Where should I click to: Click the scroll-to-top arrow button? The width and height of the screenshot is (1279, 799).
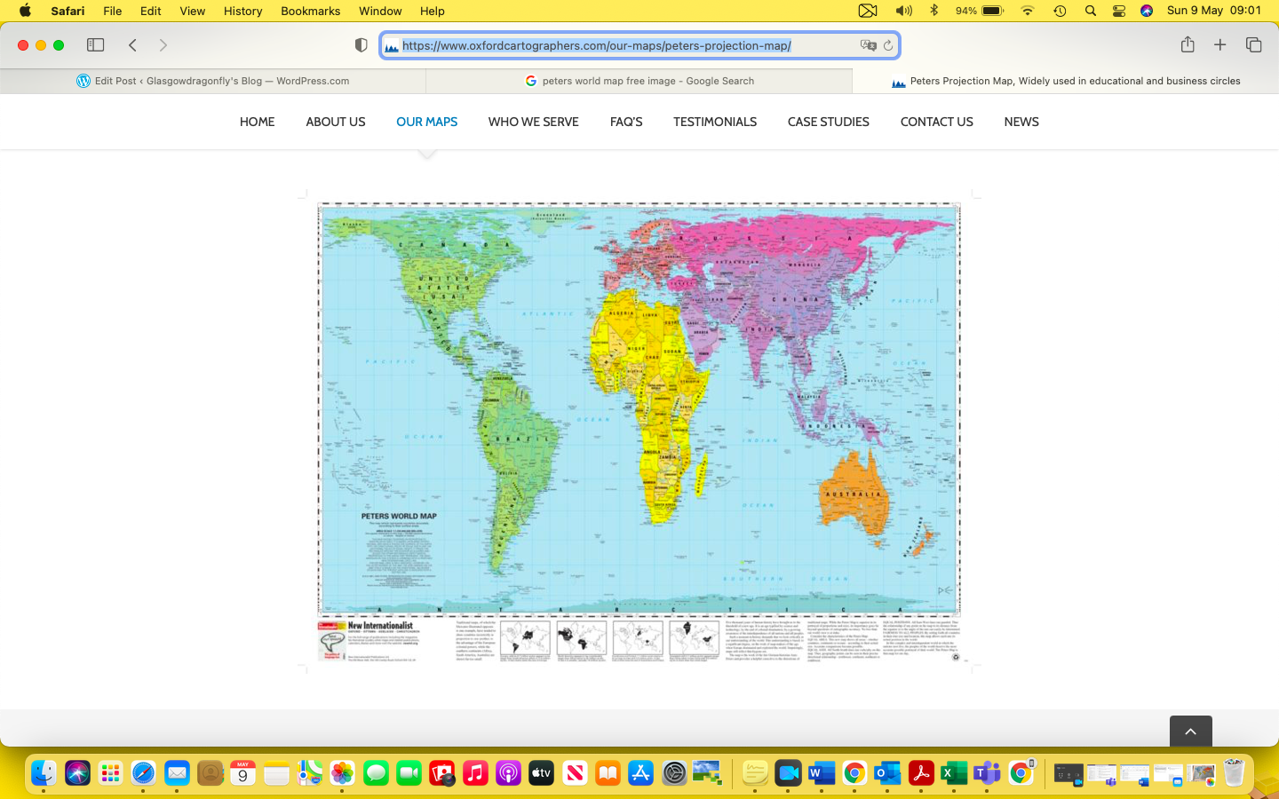1190,732
